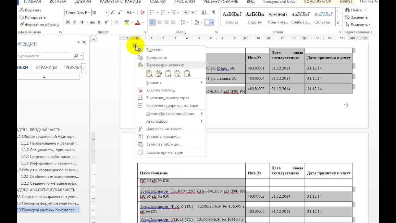Expand the styles gallery

pos(338,24)
